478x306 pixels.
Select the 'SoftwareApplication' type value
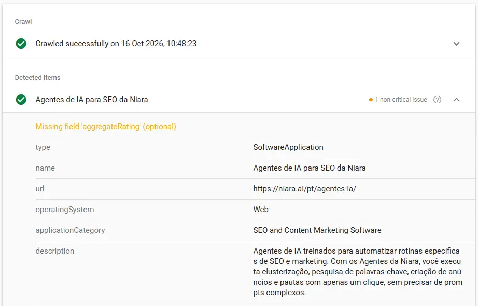(288, 147)
